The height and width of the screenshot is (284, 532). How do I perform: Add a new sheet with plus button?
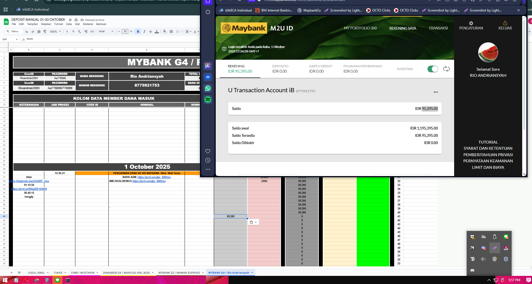click(x=11, y=273)
